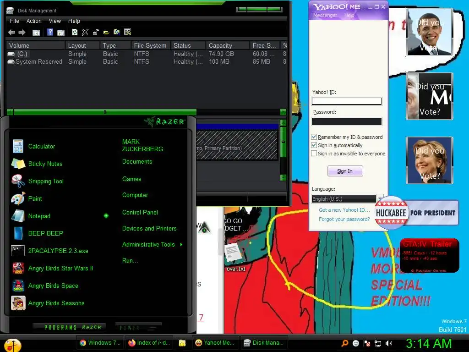Click the Yahoo Messenger smiley tray icon

(x=355, y=343)
